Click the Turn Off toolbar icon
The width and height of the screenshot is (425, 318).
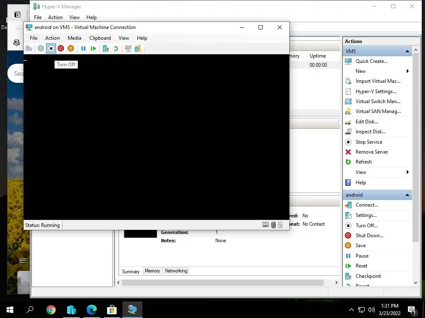click(51, 48)
